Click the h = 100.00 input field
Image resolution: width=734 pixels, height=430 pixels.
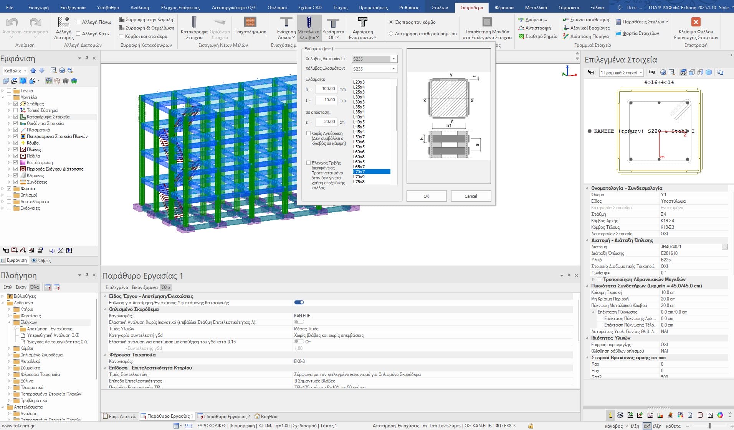click(326, 89)
